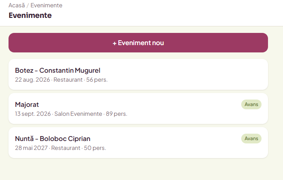Click the 50 pers. guest count
Viewport: 283px width, 180px height.
pyautogui.click(x=95, y=148)
